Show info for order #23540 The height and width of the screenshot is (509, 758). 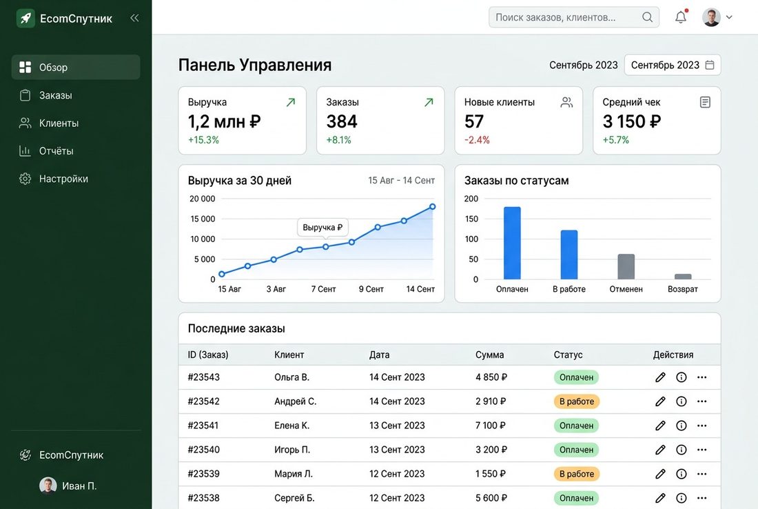pyautogui.click(x=681, y=450)
